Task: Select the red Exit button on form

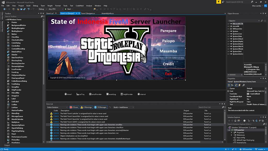Action: (169, 74)
